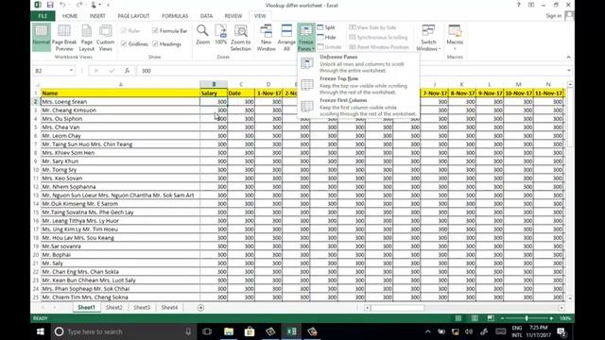Switch to the HOME ribbon tab
Image resolution: width=605 pixels, height=340 pixels.
(70, 16)
